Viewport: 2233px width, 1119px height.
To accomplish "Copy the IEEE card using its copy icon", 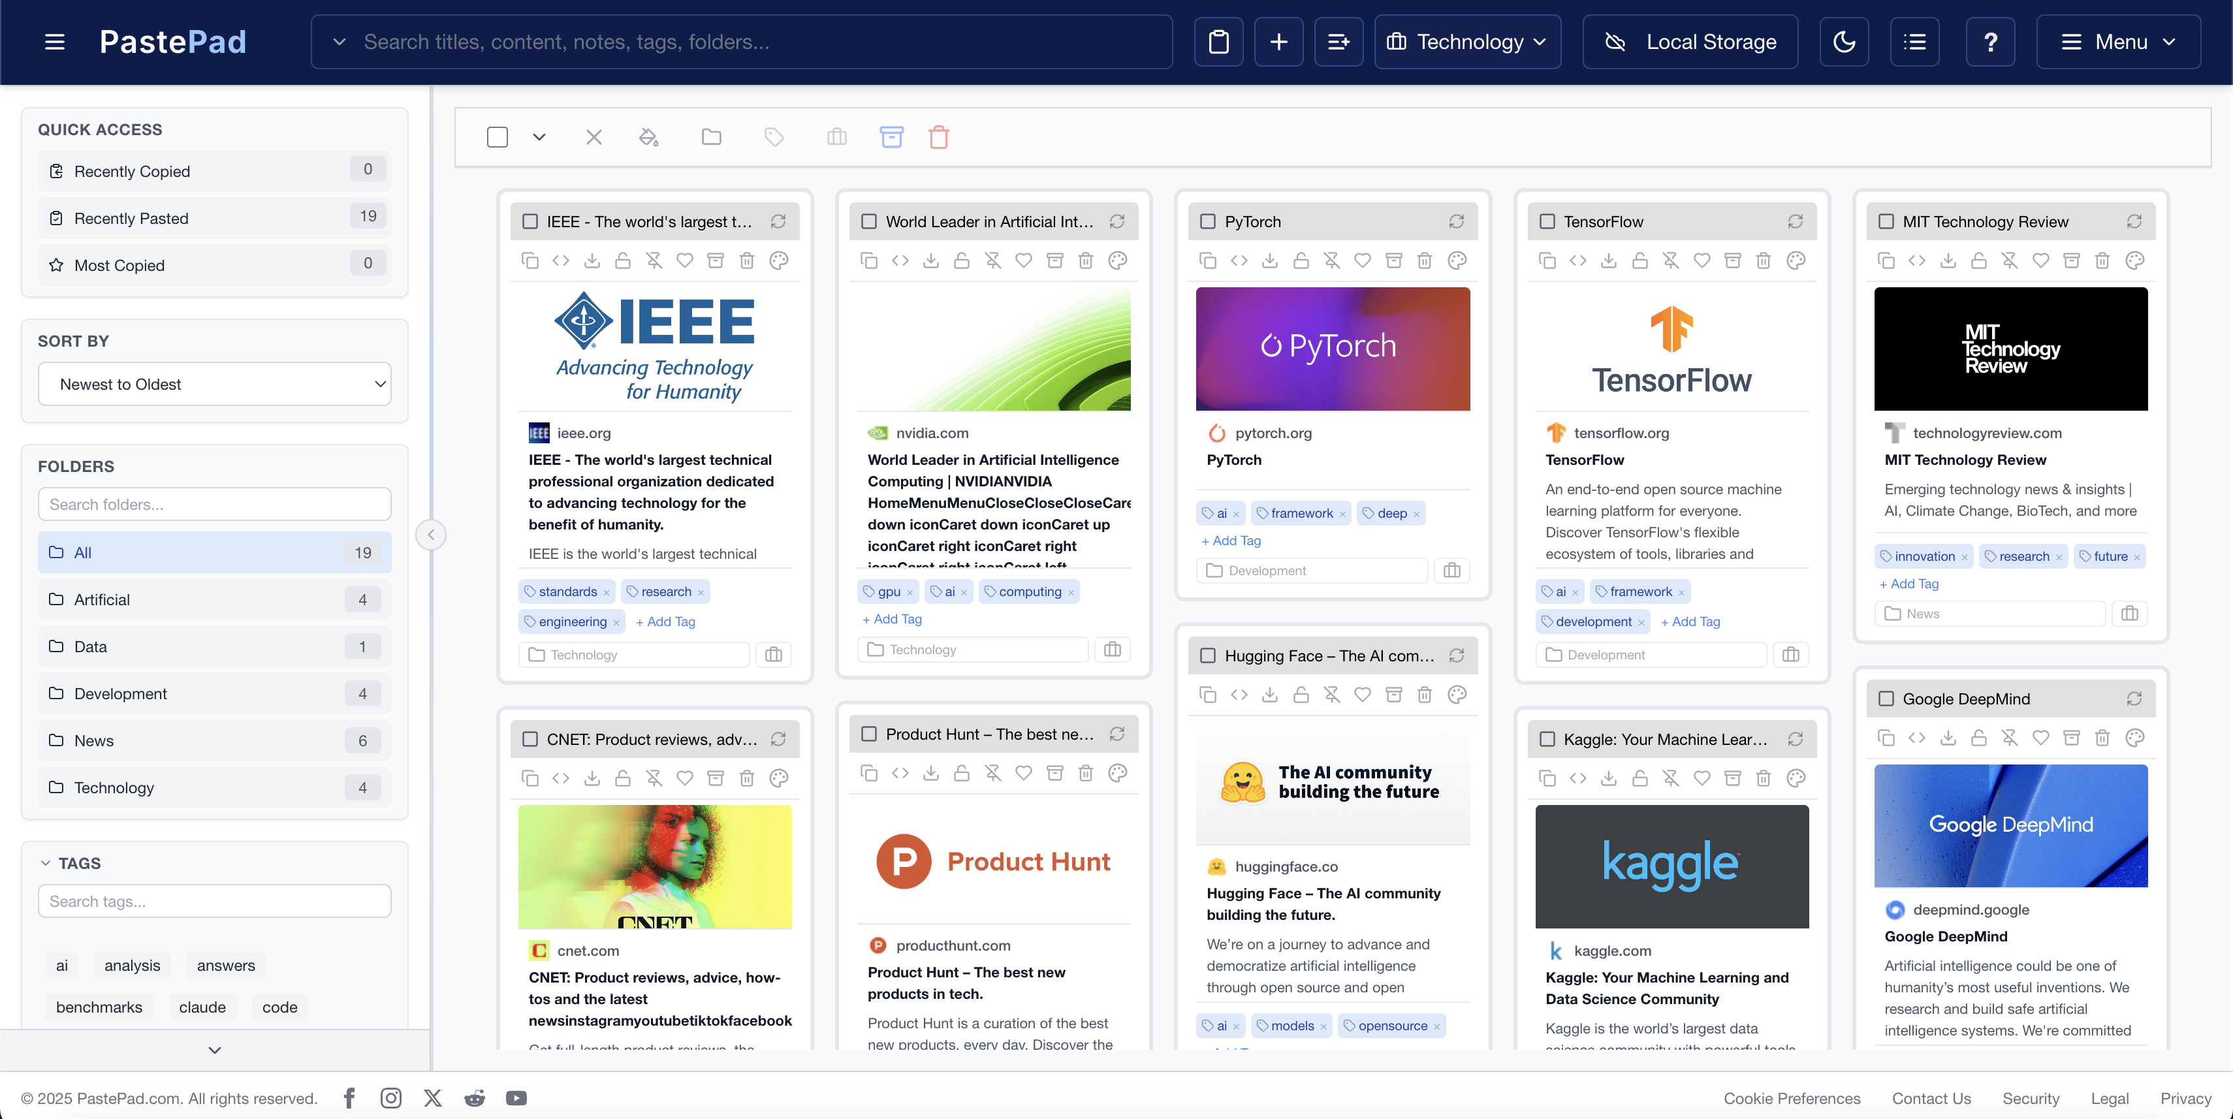I will [530, 260].
